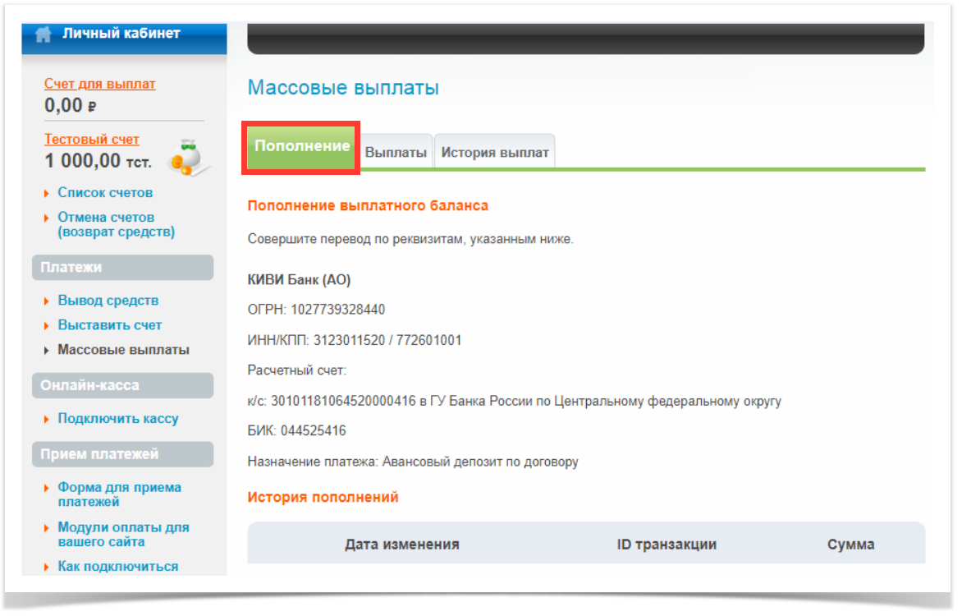Go to Модули оплаты для вашего сайта
The width and height of the screenshot is (962, 616).
tap(123, 535)
